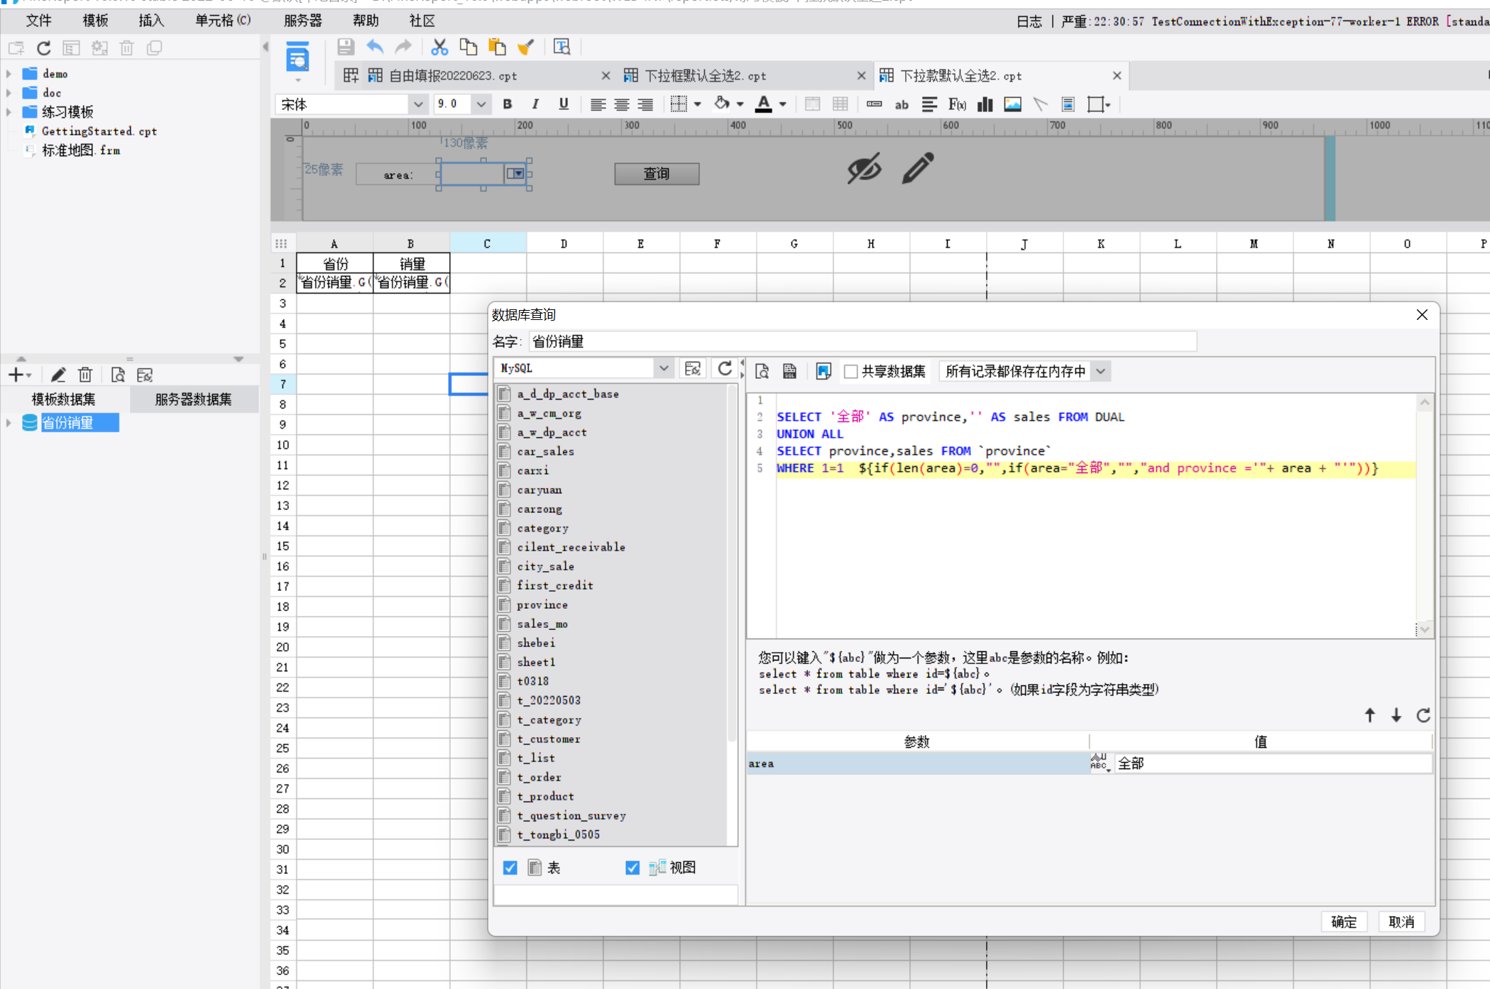Refresh the file tree in the left panel
Screen dimensions: 1490x989
44,48
